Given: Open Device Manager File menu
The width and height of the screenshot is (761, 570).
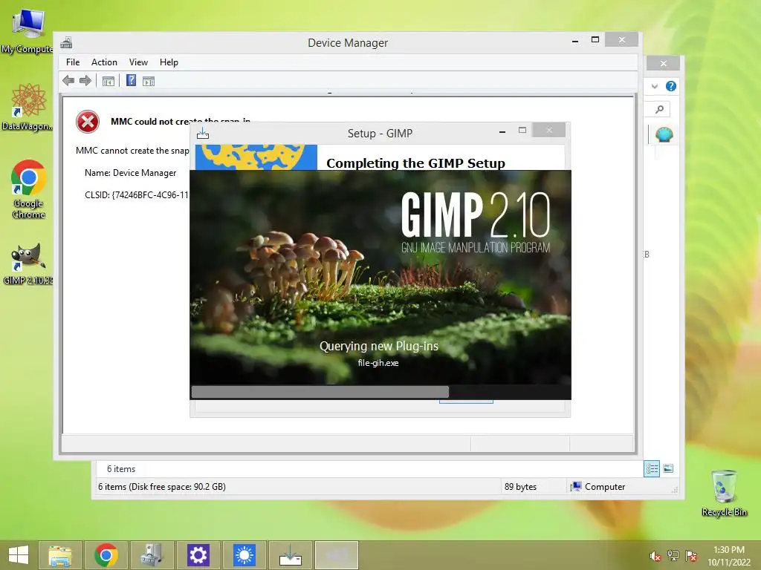Looking at the screenshot, I should [x=73, y=62].
